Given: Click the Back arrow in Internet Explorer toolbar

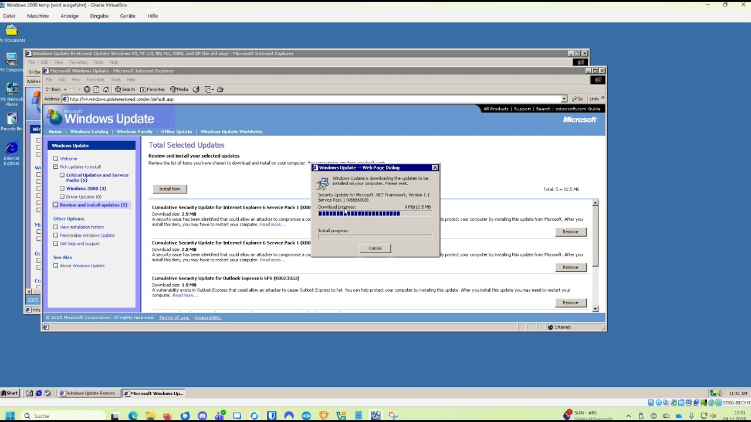Looking at the screenshot, I should coord(53,89).
